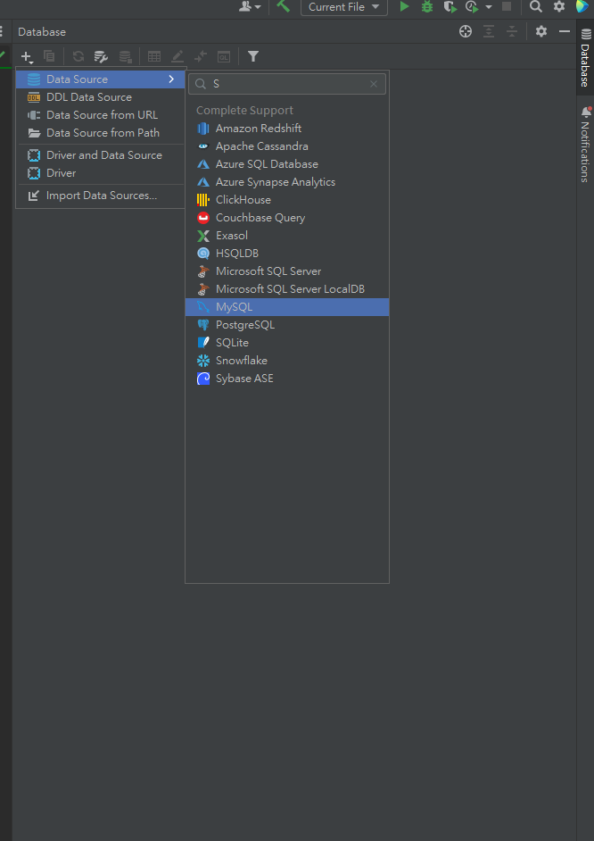
Task: Choose Data Source from URL
Action: (100, 115)
